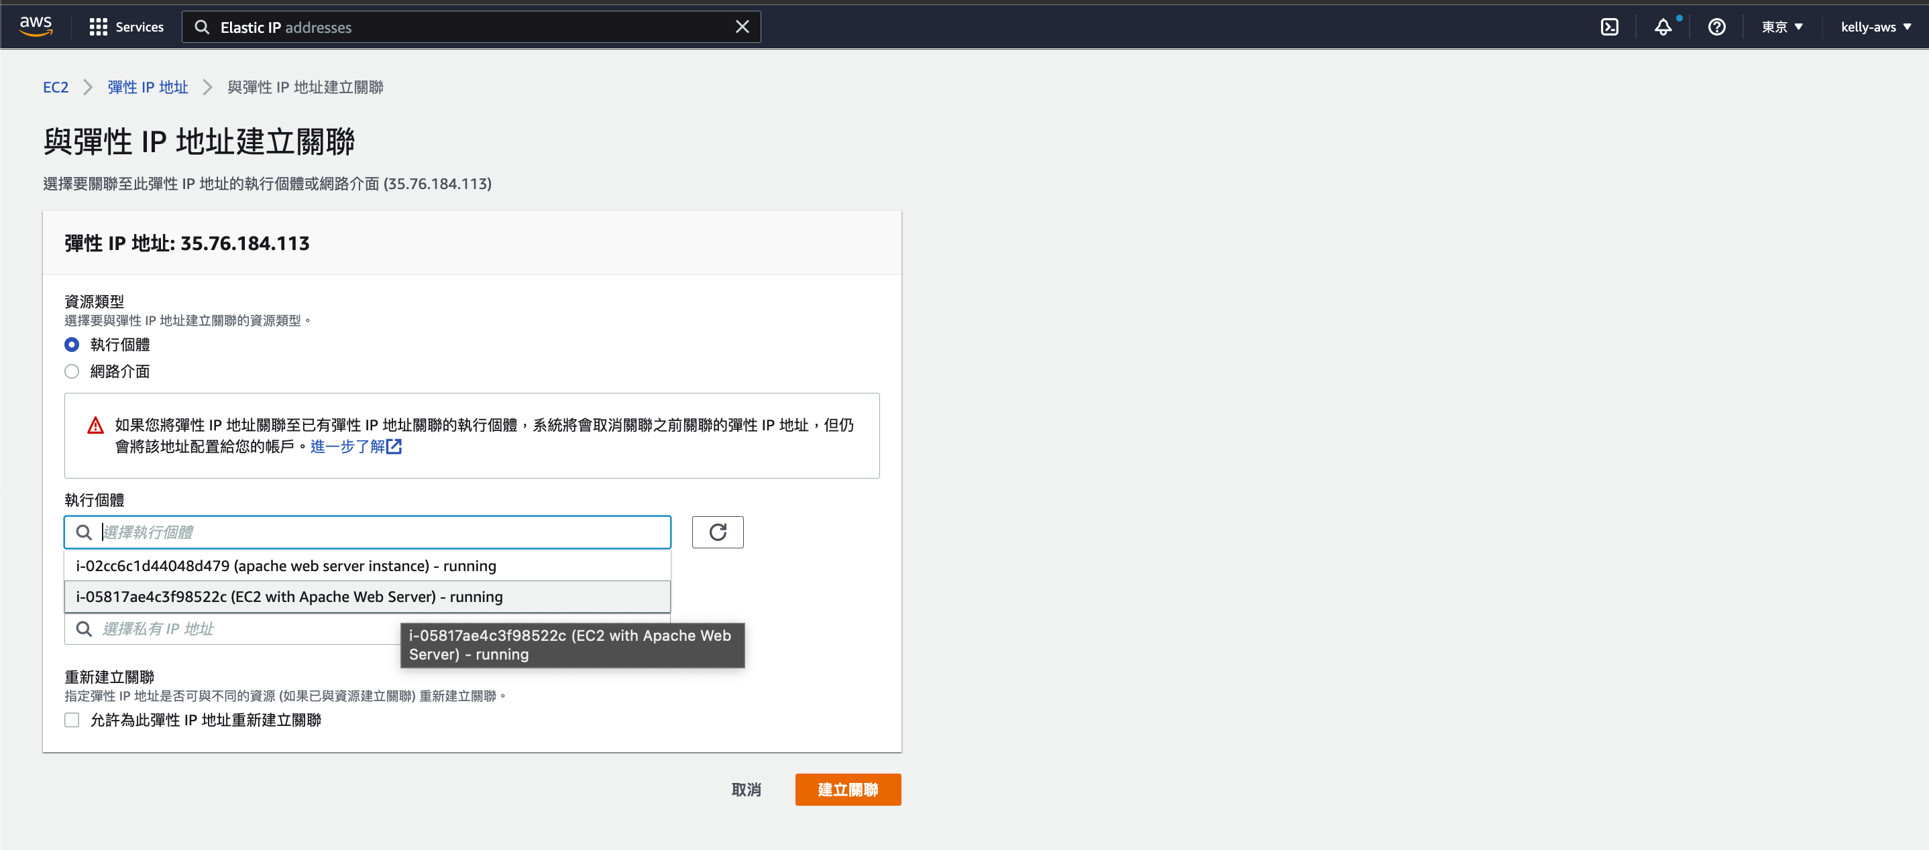Go to 彈性 IP 地址 breadcrumb link

coord(148,86)
